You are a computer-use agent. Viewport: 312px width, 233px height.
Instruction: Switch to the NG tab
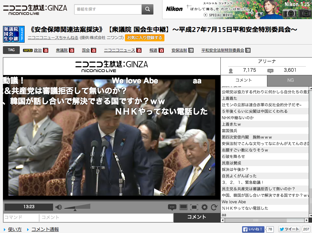coord(290,80)
